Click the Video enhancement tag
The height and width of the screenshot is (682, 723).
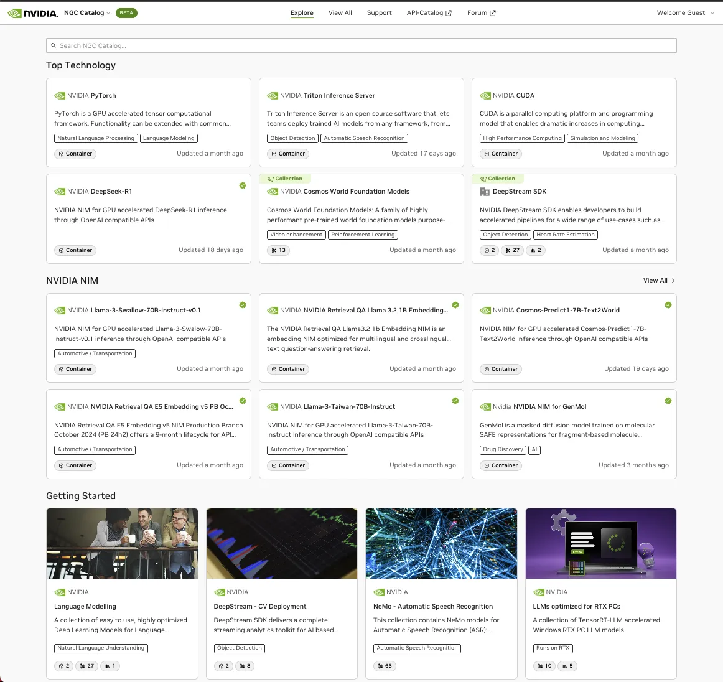[x=297, y=235]
